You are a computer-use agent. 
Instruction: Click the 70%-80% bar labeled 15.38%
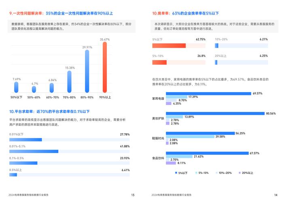[69, 82]
